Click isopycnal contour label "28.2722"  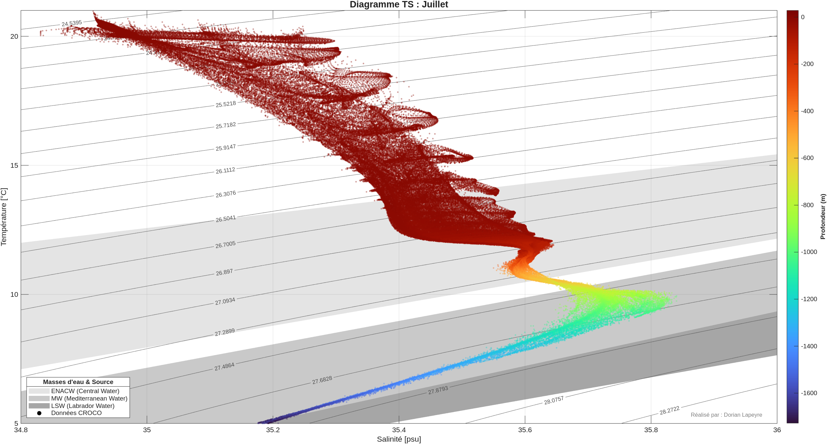point(670,410)
